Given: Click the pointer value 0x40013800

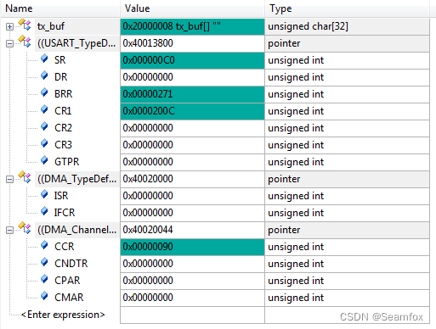Looking at the screenshot, I should tap(192, 43).
